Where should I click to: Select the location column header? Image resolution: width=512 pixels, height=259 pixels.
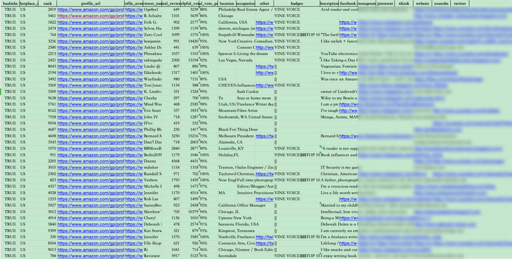pos(227,3)
